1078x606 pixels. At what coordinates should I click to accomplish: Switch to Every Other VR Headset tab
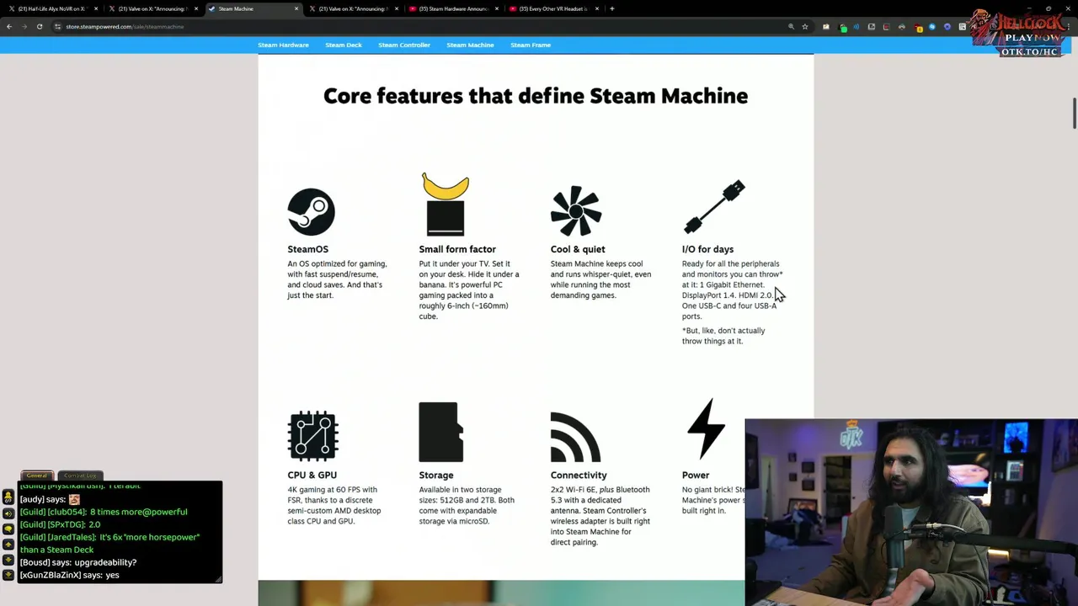554,8
